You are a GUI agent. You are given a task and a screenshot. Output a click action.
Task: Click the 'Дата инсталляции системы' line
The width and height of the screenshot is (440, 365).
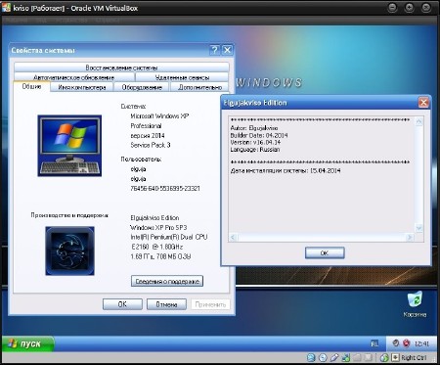click(x=286, y=170)
